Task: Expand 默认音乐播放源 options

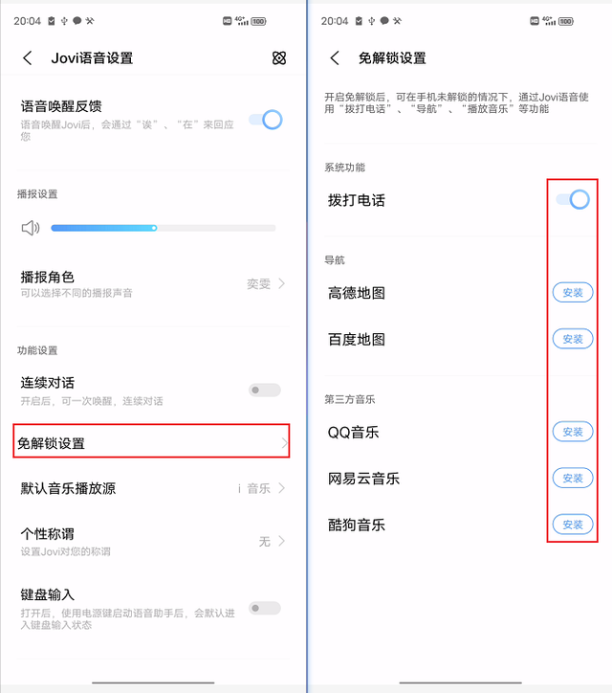Action: [x=282, y=488]
